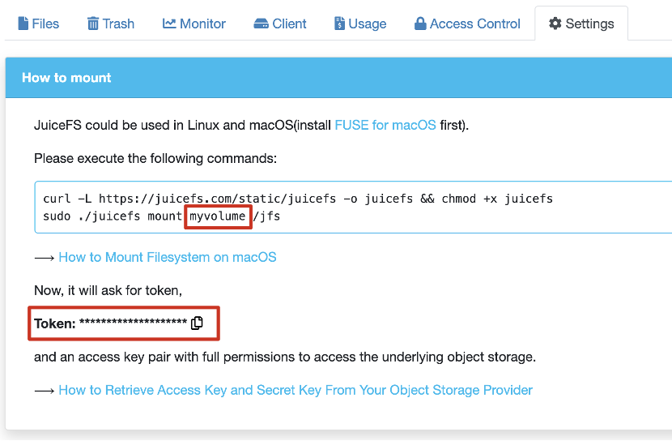Click the Access Control lock icon
The width and height of the screenshot is (672, 441).
[x=420, y=24]
